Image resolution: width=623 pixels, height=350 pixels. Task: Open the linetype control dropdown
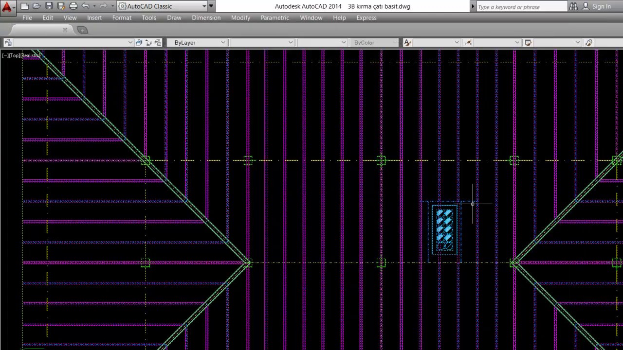(262, 43)
